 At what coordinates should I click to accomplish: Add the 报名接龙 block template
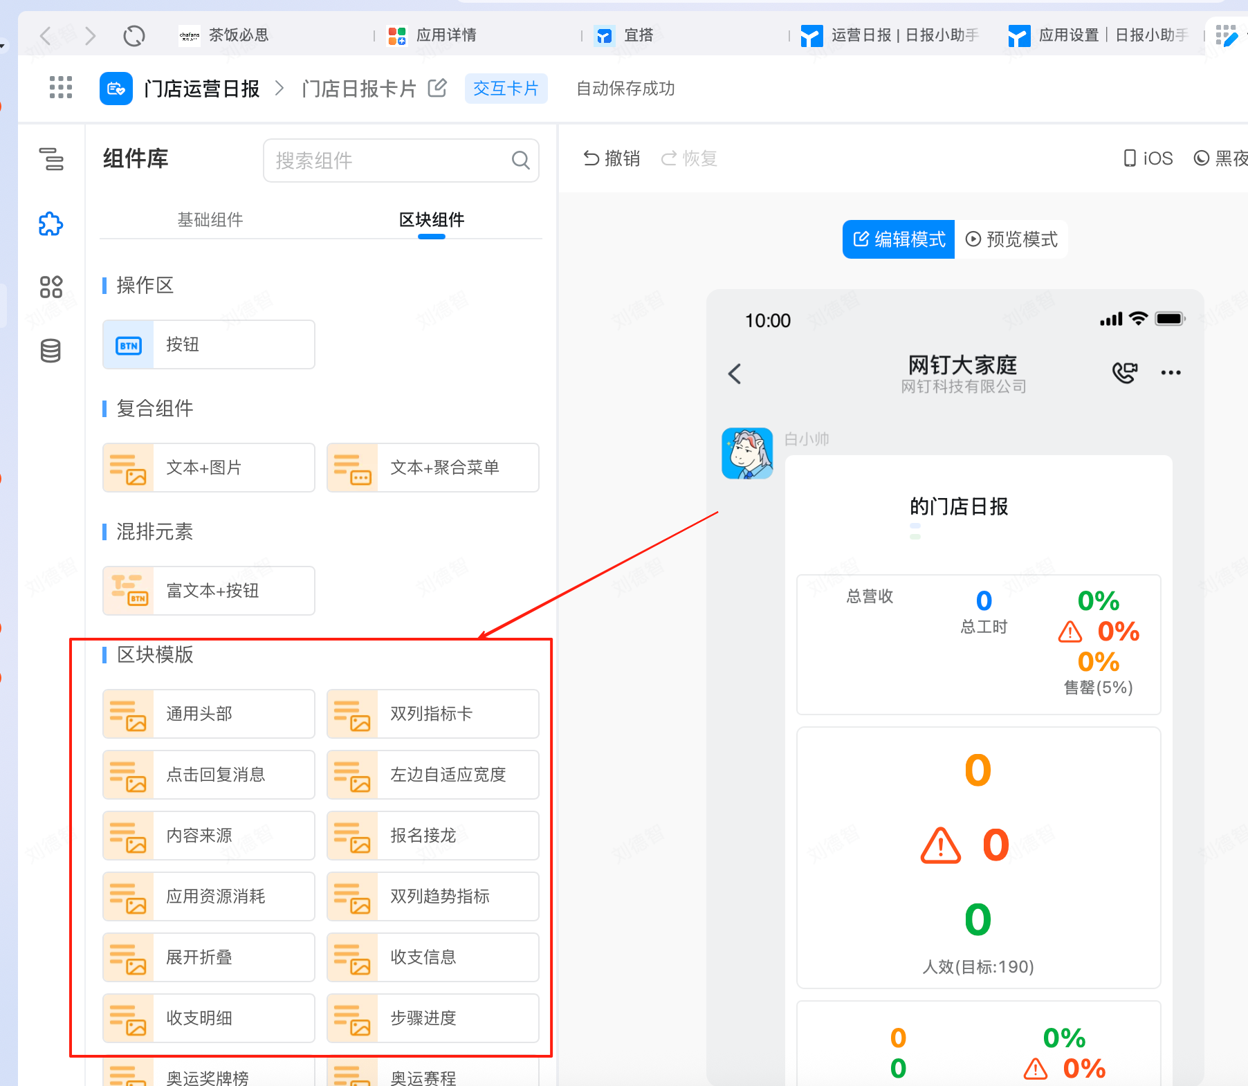pos(433,836)
